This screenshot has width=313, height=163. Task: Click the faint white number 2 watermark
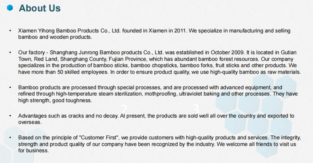tap(124, 109)
